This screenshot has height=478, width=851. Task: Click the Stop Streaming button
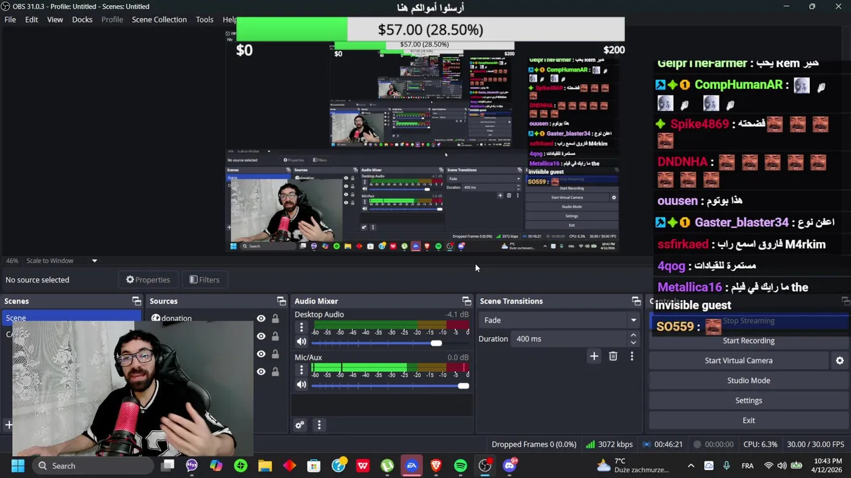(749, 321)
